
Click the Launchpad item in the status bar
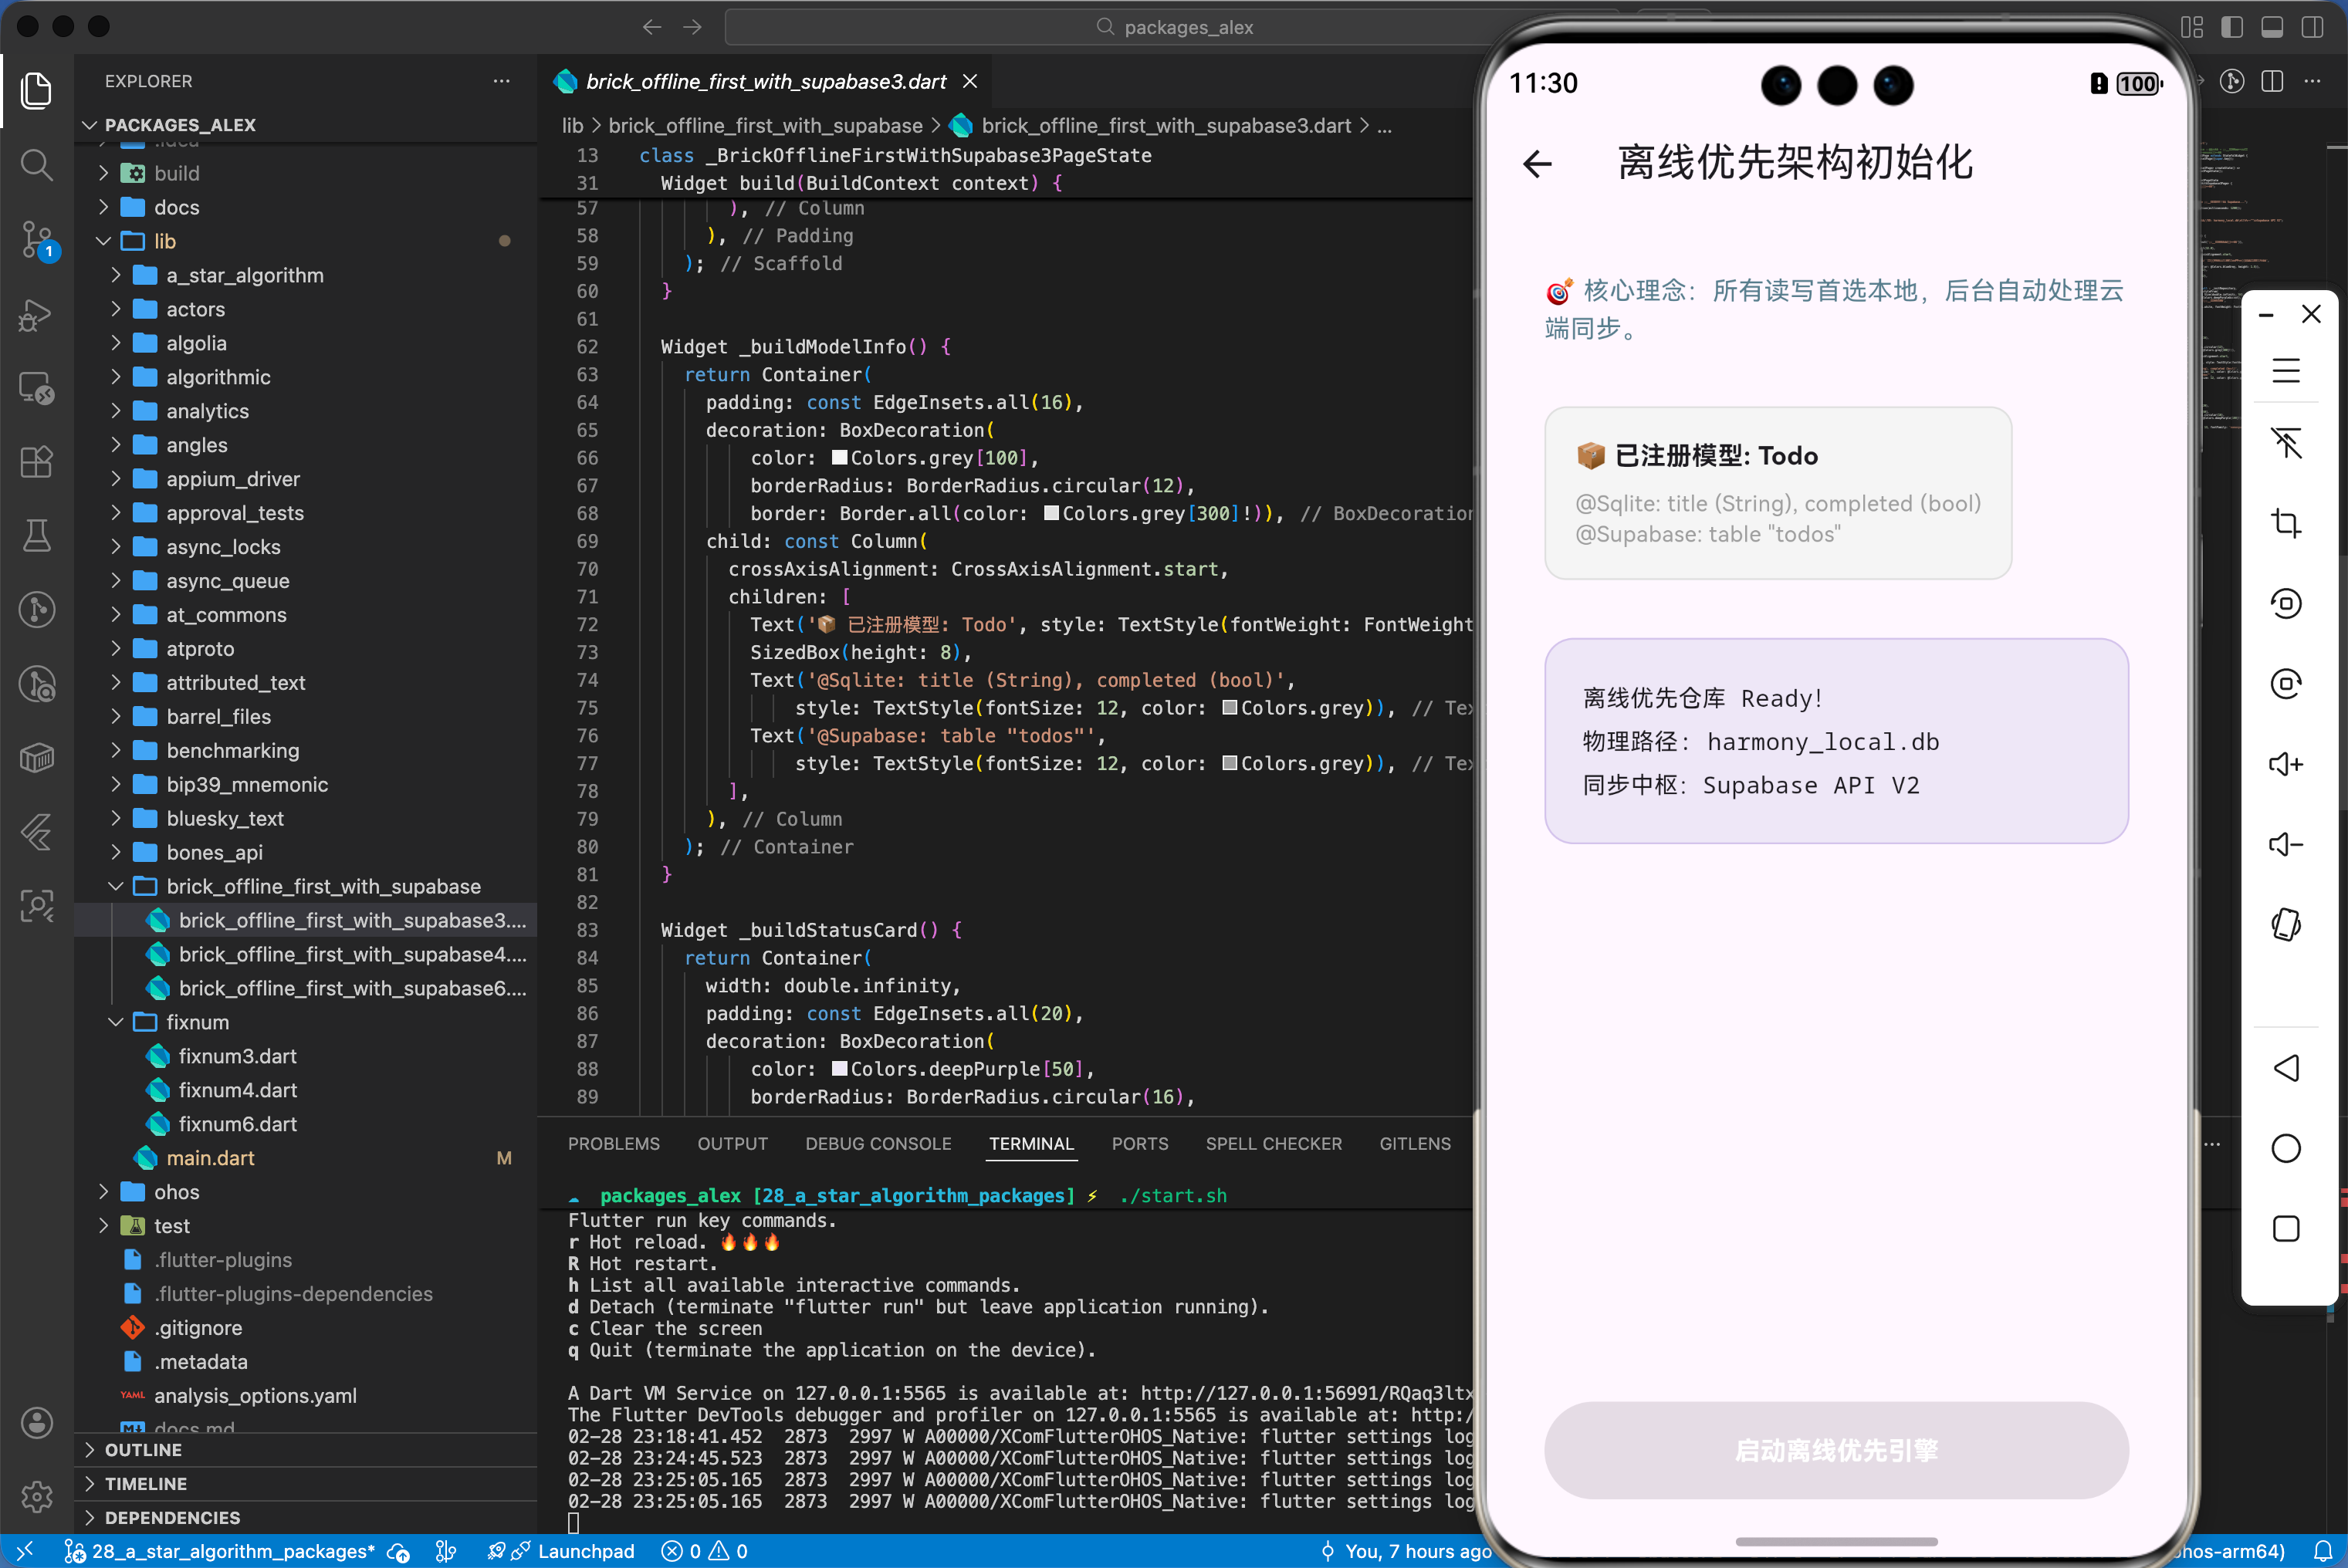[586, 1551]
